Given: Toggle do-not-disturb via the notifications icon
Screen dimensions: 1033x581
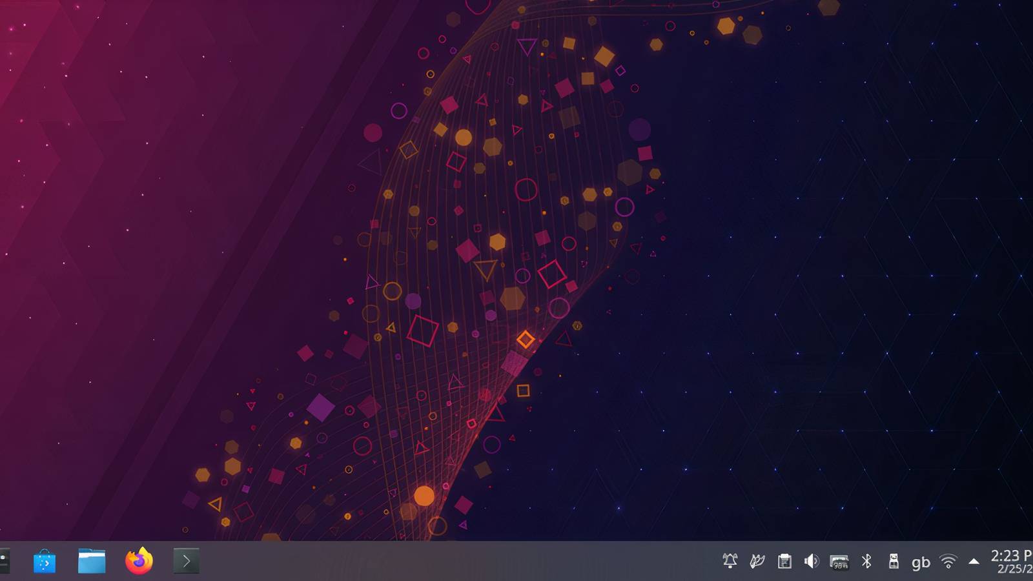Looking at the screenshot, I should coord(730,561).
